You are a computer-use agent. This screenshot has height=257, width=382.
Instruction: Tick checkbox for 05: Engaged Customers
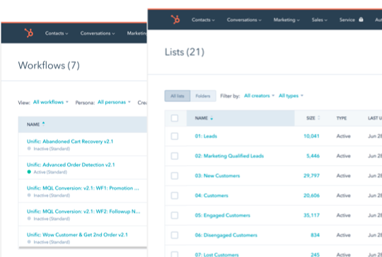tap(175, 215)
